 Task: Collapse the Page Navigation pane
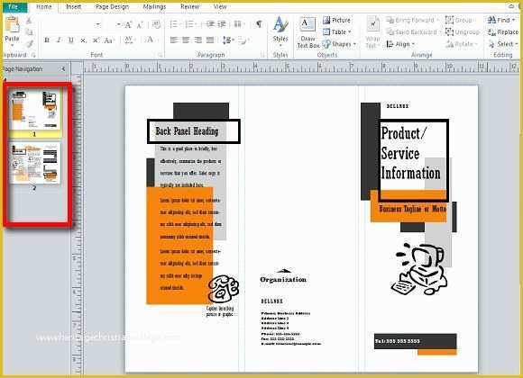coord(63,68)
